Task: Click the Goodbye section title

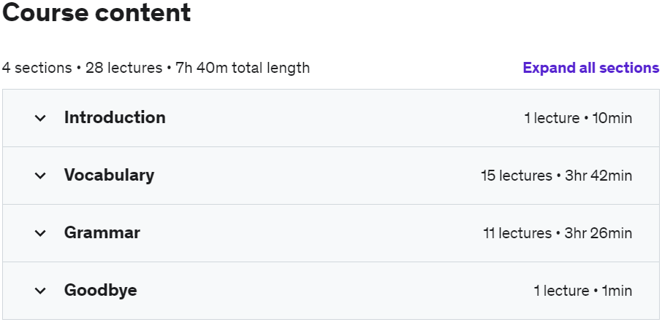Action: (101, 291)
